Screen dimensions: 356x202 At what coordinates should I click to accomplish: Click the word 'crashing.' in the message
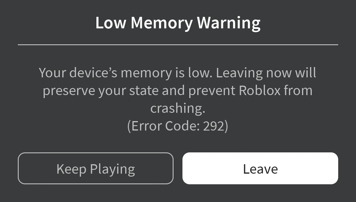tap(178, 108)
